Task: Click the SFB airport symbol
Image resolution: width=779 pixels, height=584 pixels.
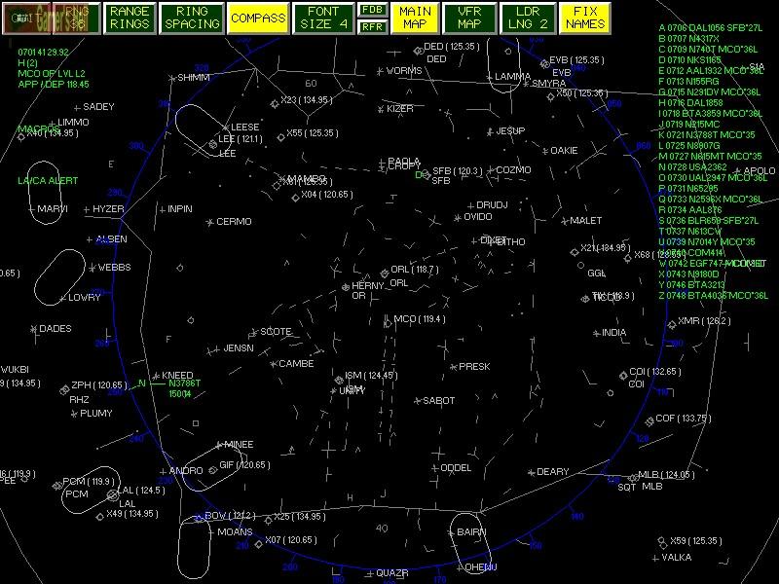Action: pyautogui.click(x=426, y=175)
